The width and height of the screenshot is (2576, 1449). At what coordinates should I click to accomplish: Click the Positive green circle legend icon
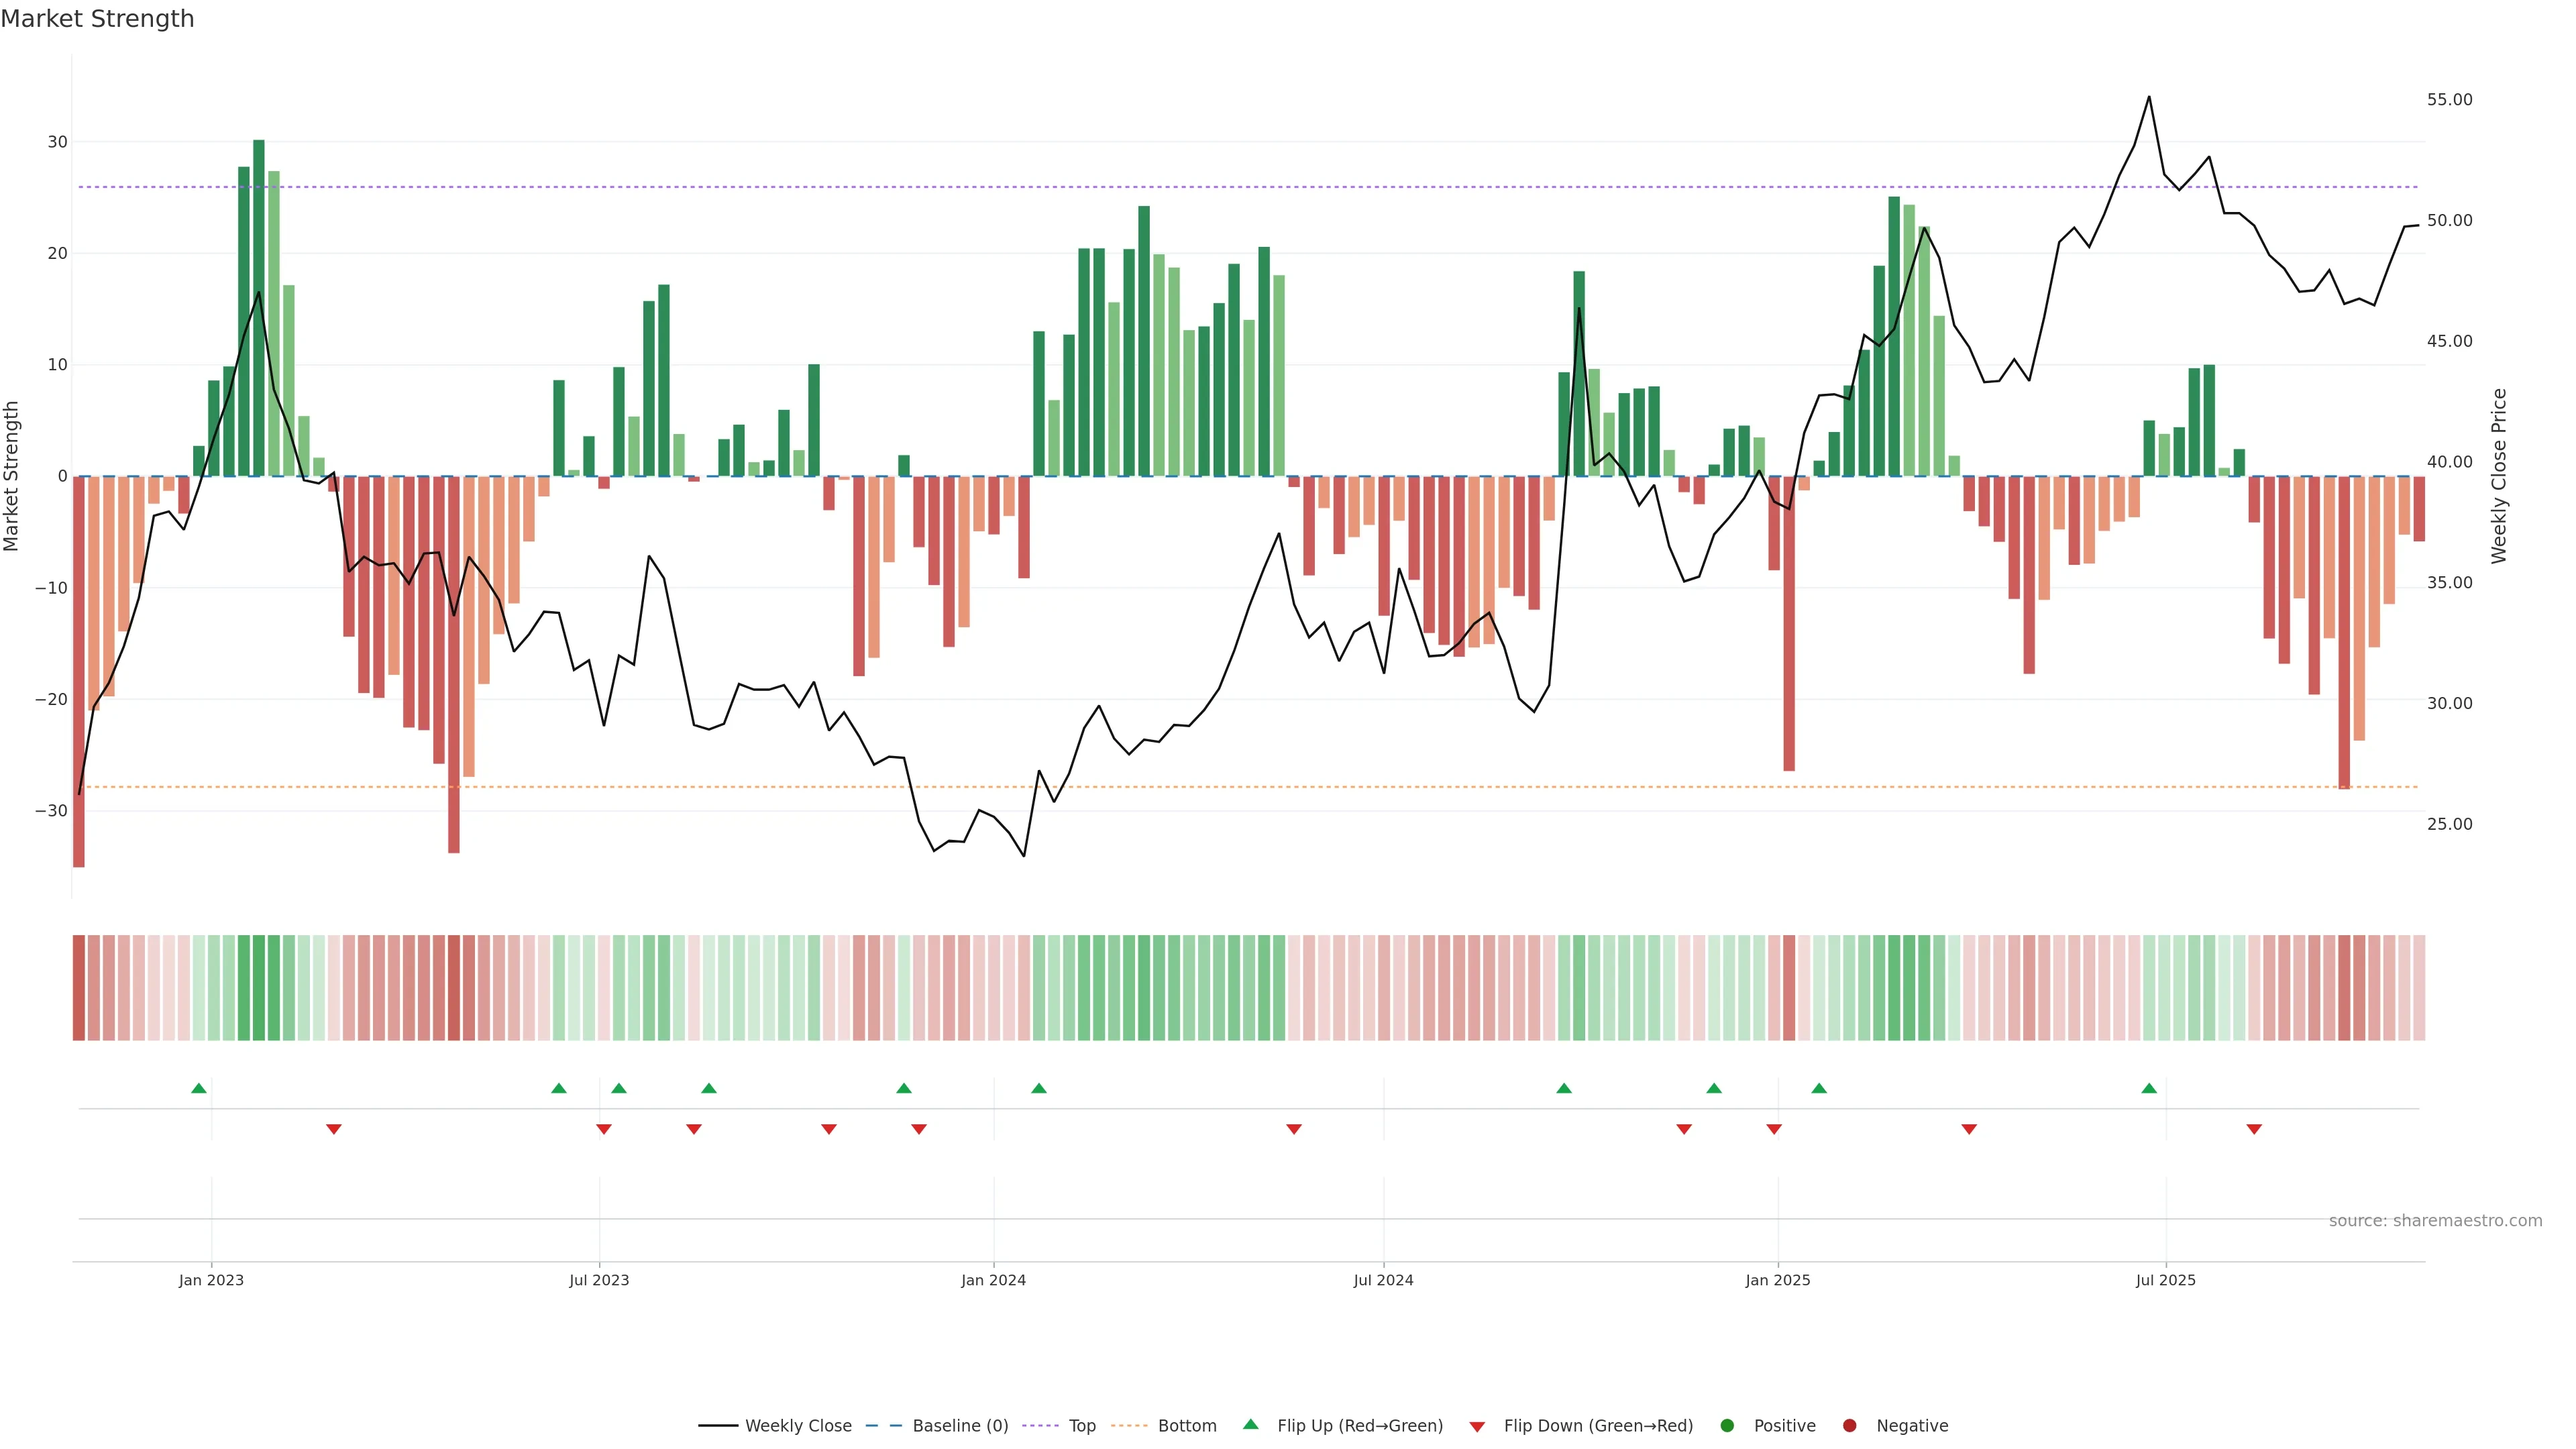[1727, 1425]
